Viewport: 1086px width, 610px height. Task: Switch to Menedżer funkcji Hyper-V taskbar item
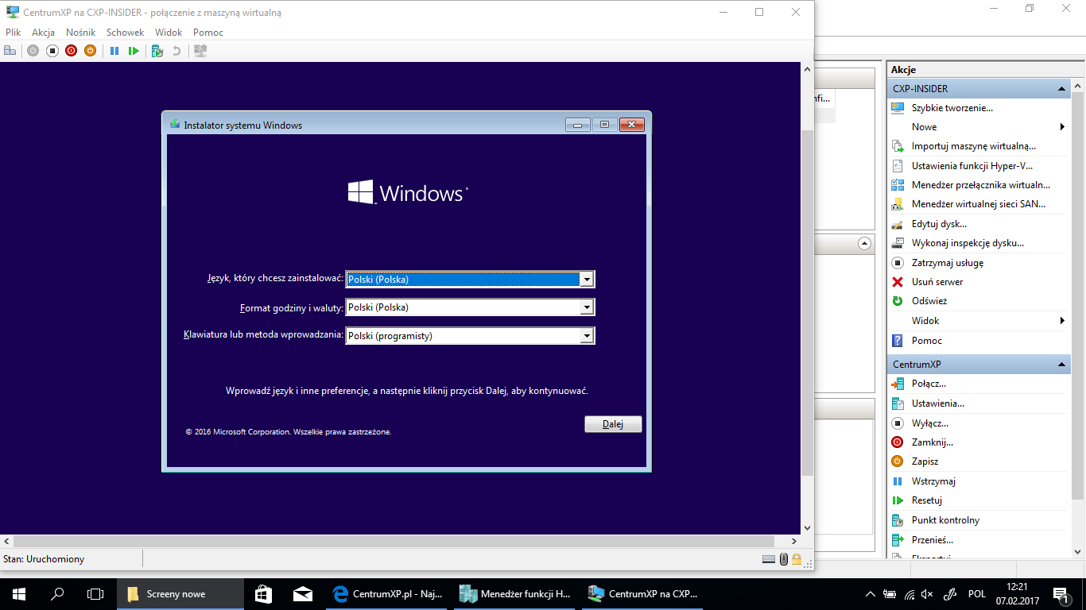click(x=514, y=594)
